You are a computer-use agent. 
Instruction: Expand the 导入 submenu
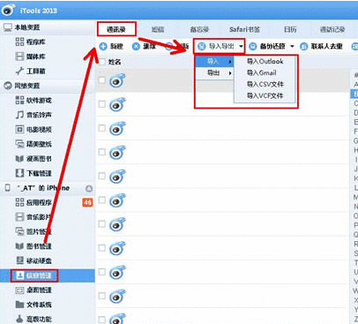coord(214,62)
